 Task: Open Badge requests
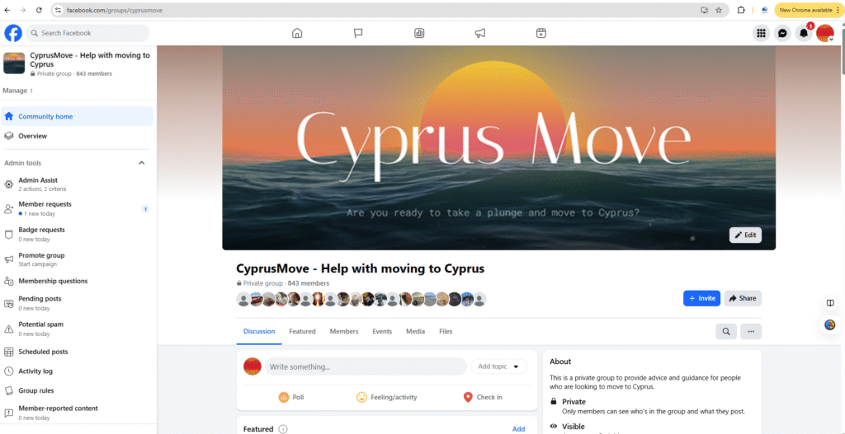(77, 234)
